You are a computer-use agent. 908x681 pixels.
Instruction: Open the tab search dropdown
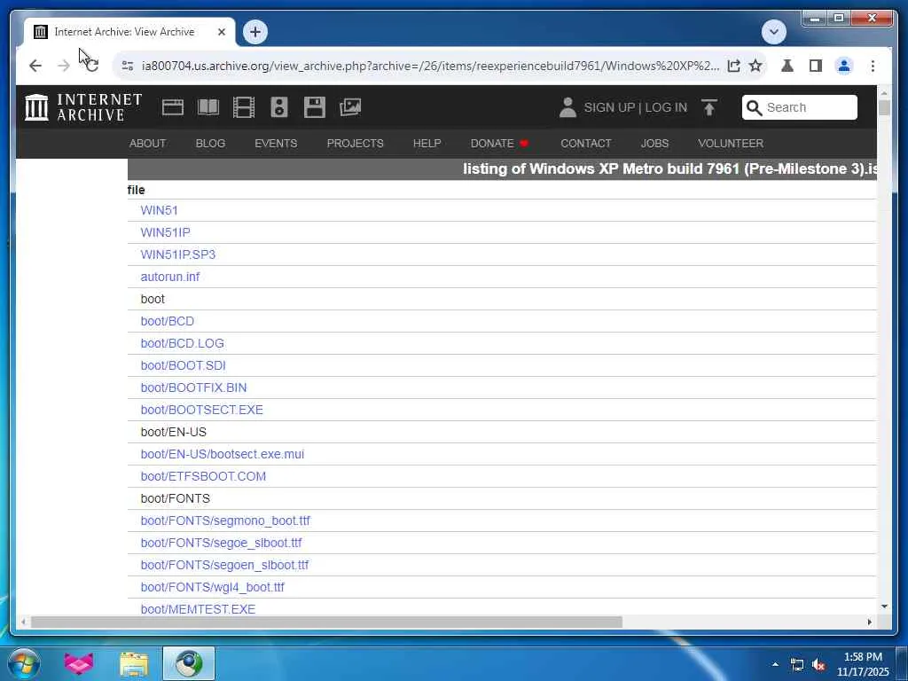point(773,32)
